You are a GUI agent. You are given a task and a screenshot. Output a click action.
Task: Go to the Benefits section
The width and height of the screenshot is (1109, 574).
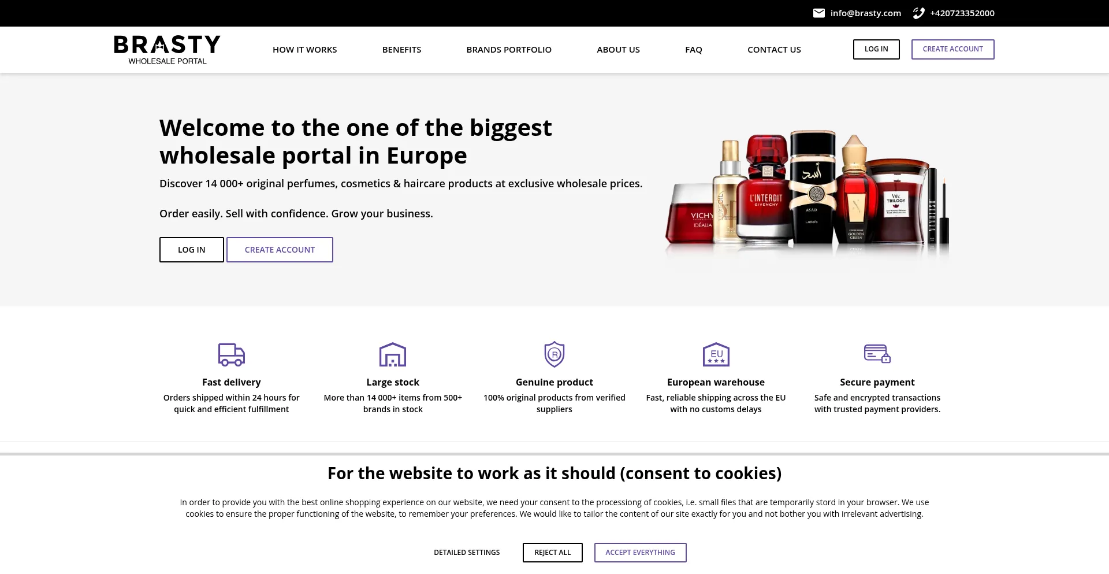click(402, 50)
